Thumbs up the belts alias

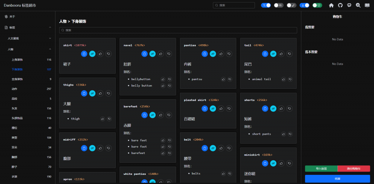(x=224, y=173)
